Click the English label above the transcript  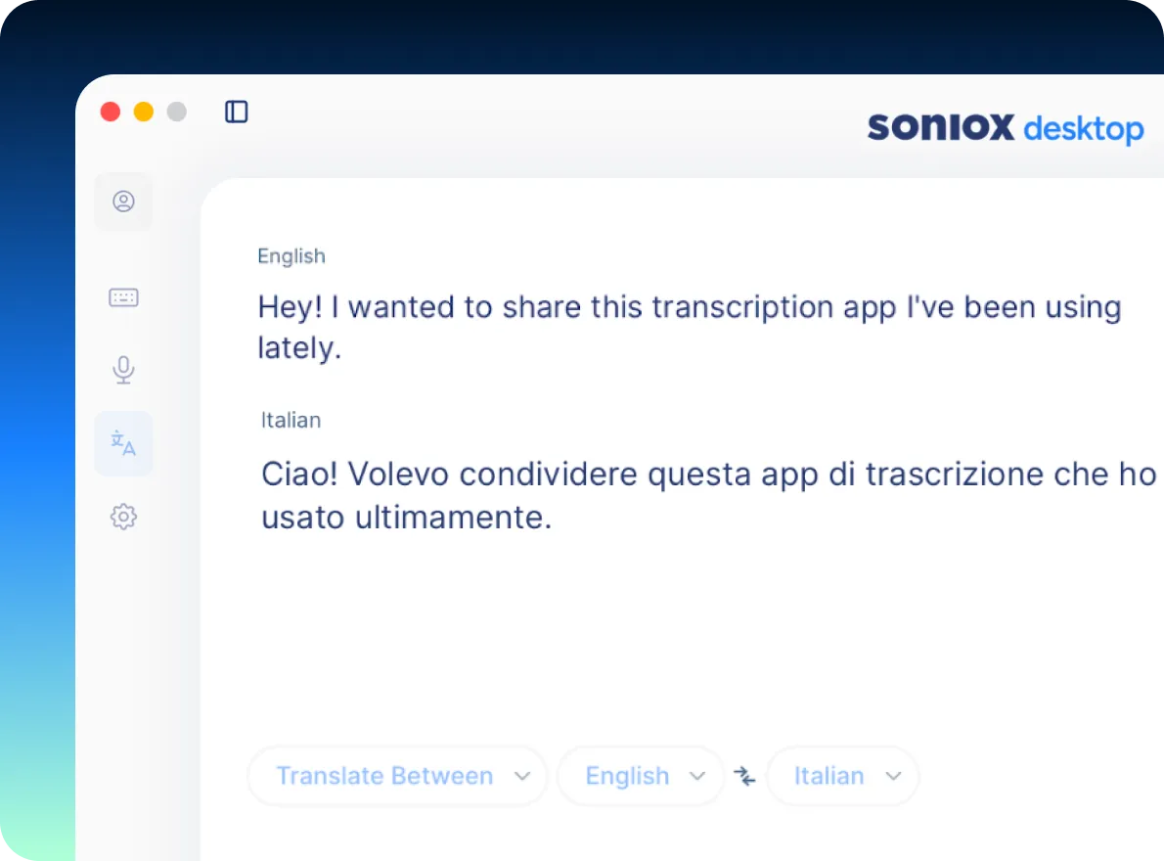tap(291, 256)
